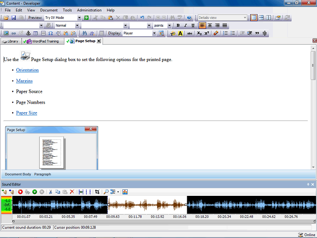The image size is (317, 238).
Task: Open the Sound Editor options dropdown arrow
Action: [118, 192]
